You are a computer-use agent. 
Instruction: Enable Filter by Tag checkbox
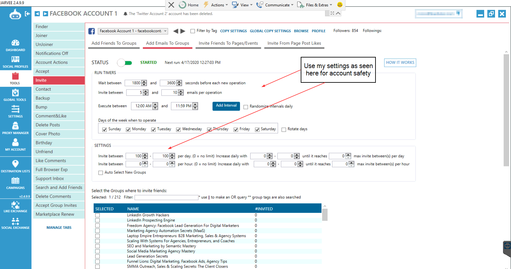[193, 31]
